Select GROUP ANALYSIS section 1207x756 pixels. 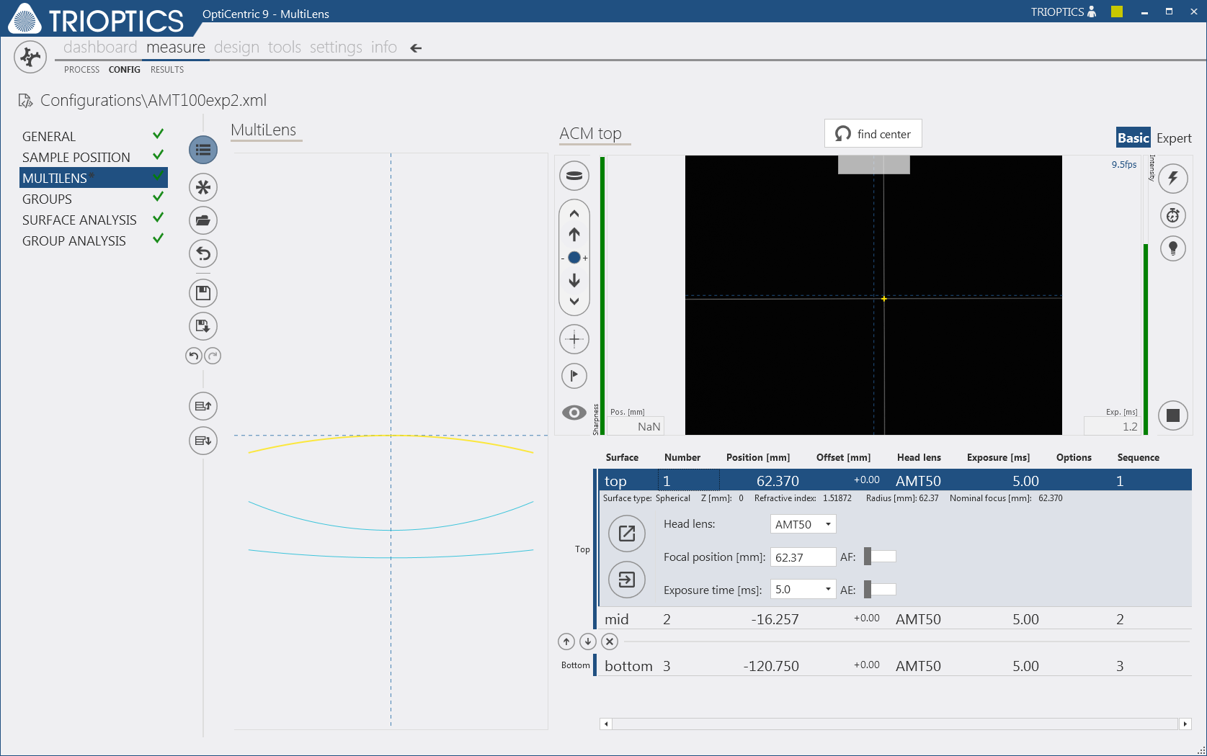click(93, 240)
